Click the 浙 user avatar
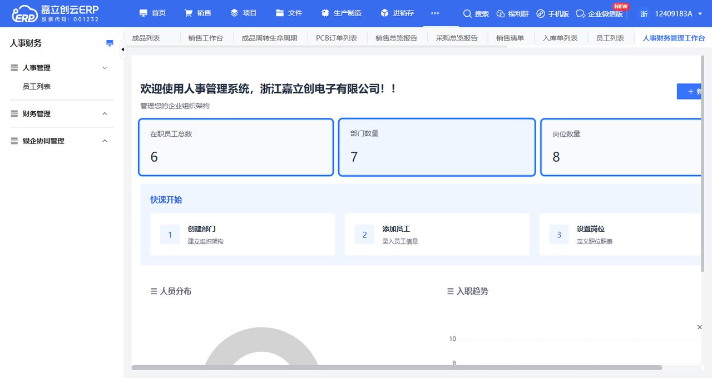The width and height of the screenshot is (712, 378). pyautogui.click(x=644, y=13)
